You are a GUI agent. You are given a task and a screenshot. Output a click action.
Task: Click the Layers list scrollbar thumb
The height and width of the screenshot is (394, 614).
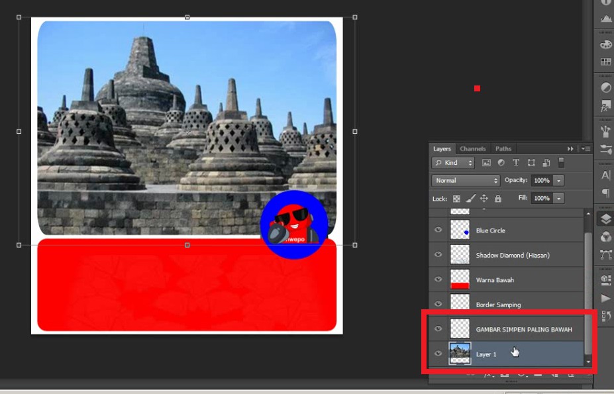point(588,293)
